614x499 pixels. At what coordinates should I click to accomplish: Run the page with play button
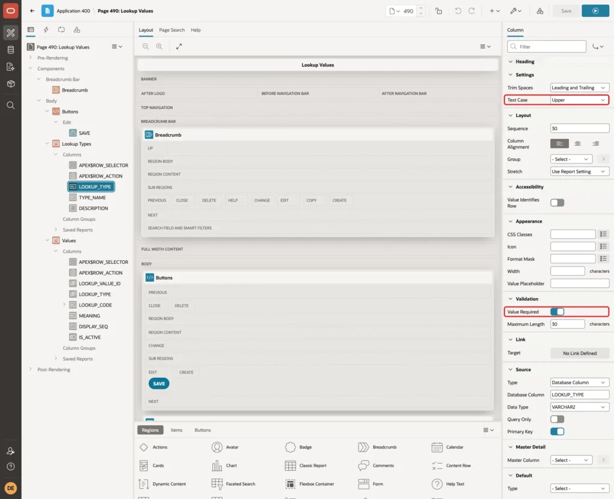pyautogui.click(x=595, y=11)
